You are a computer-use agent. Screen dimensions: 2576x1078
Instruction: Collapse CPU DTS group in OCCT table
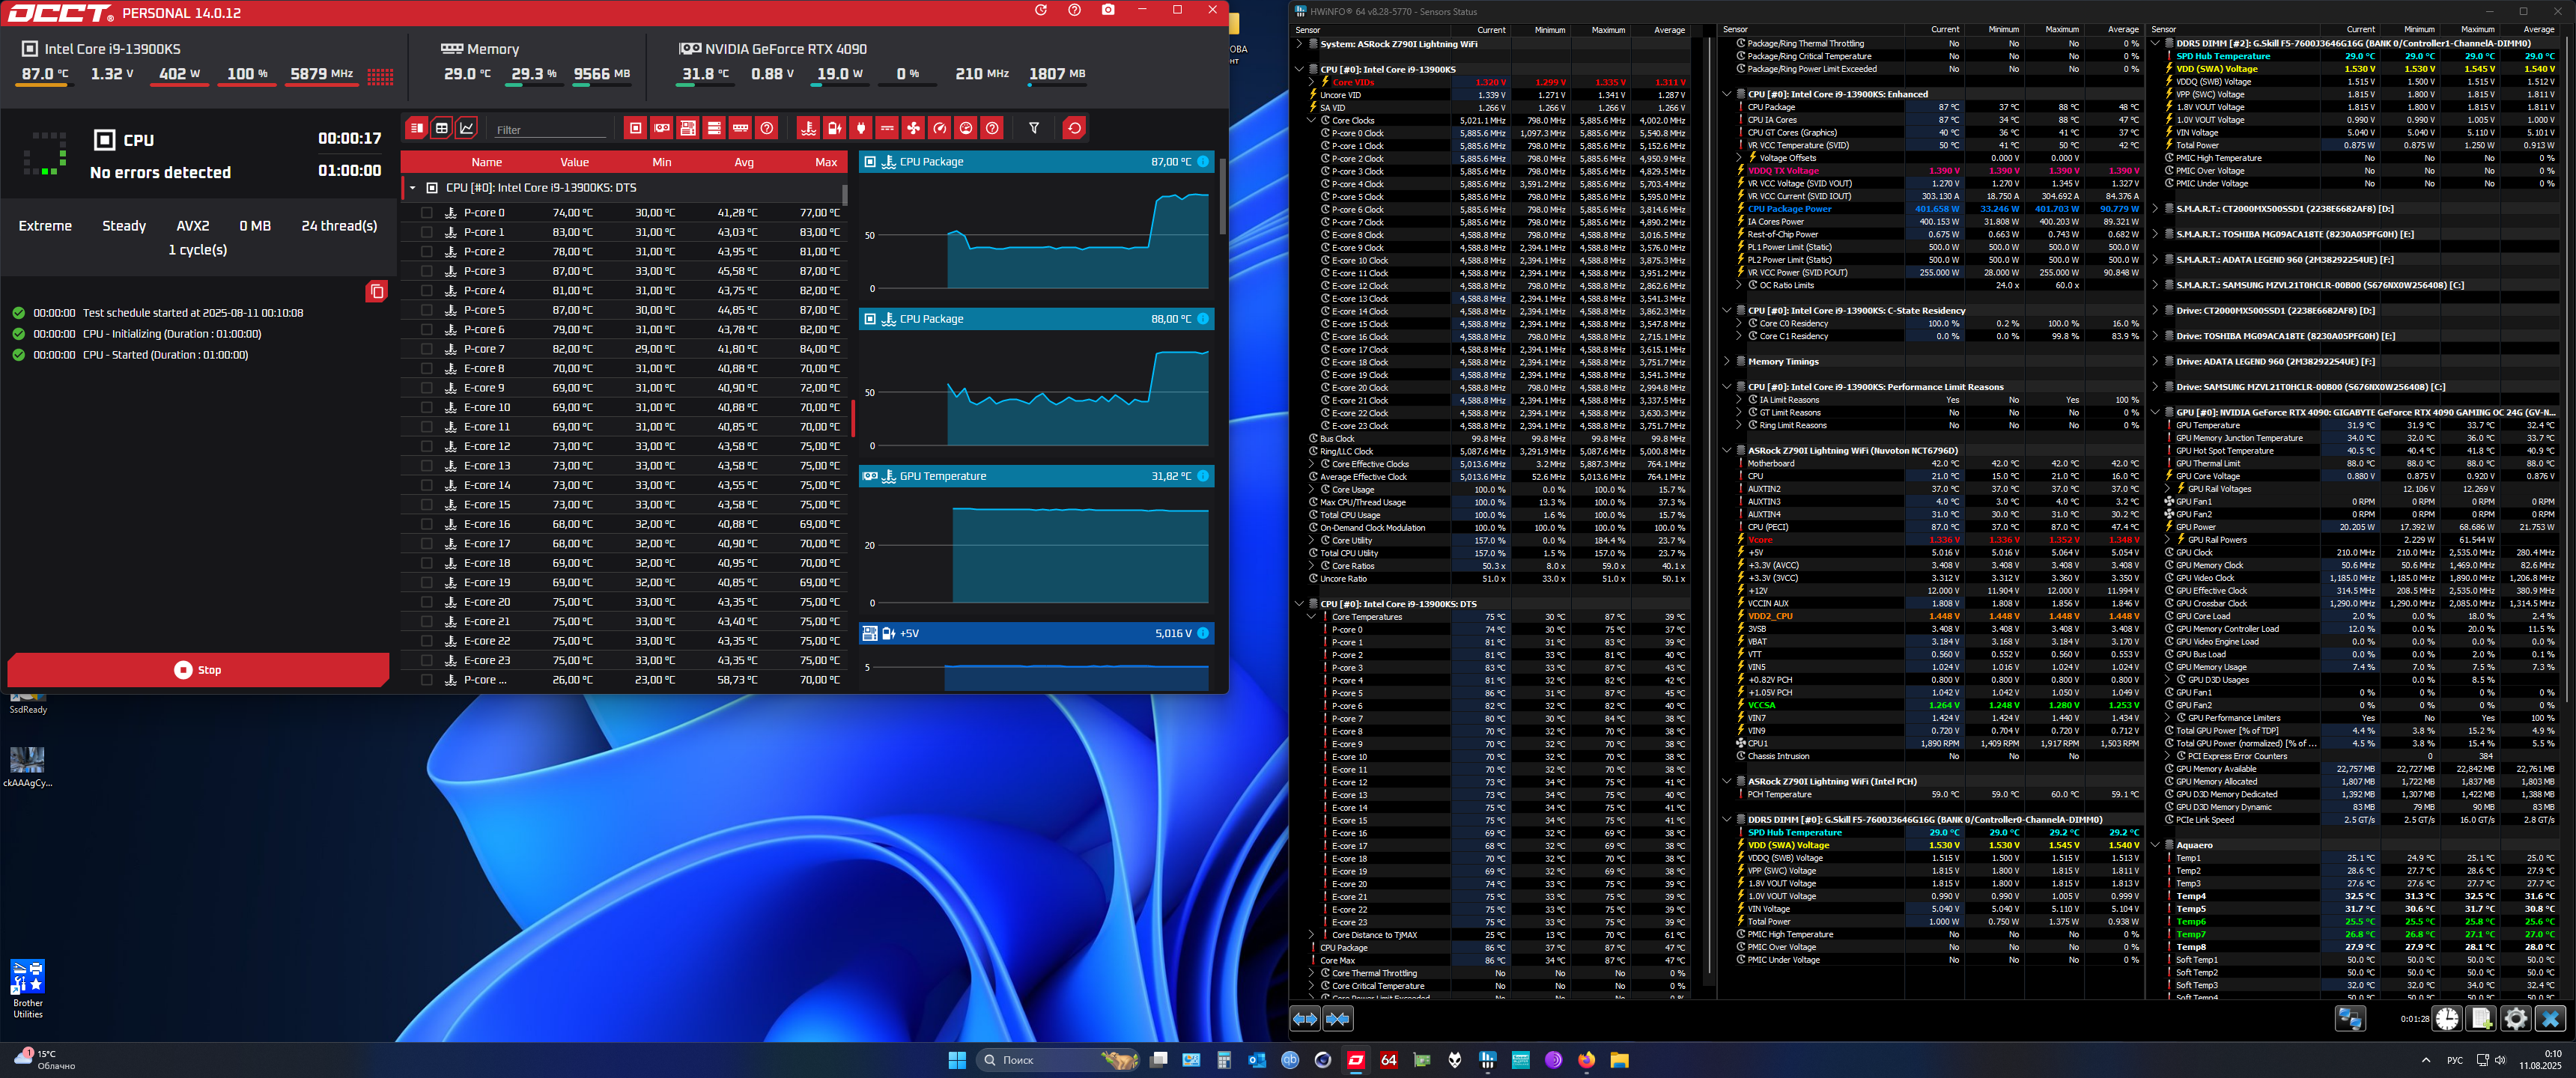pyautogui.click(x=412, y=188)
